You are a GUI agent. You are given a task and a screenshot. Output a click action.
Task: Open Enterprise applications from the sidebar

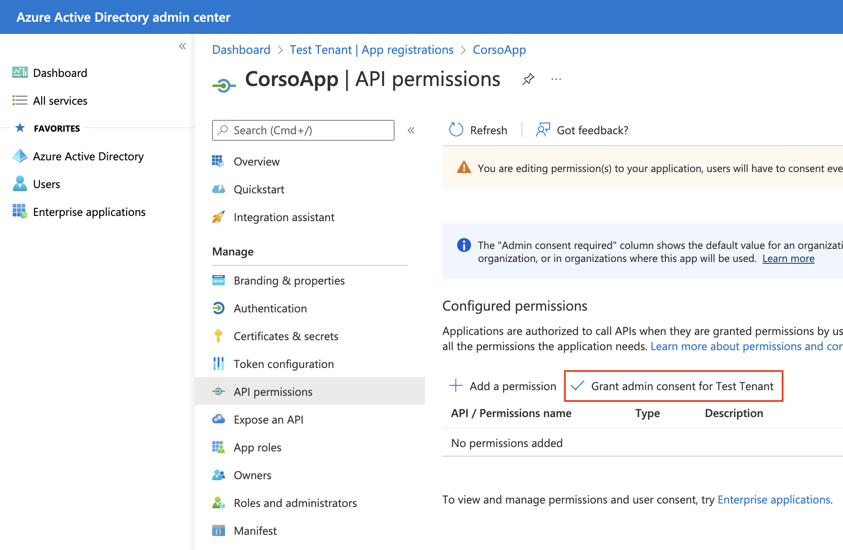point(89,212)
